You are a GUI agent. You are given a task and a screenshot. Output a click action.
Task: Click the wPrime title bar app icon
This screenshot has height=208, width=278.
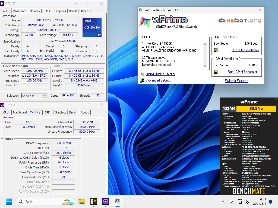[x=141, y=10]
